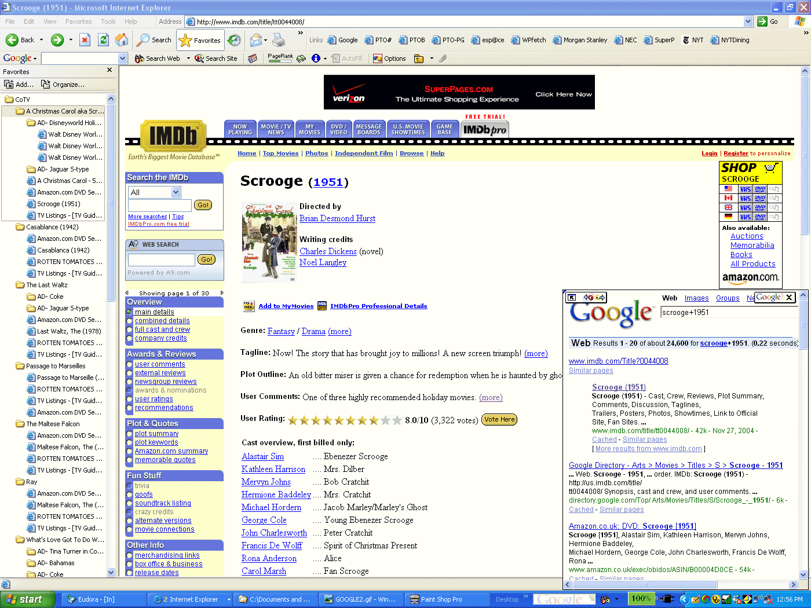Viewport: 811px width, 608px height.
Task: Click the History toolbar icon
Action: coord(234,40)
